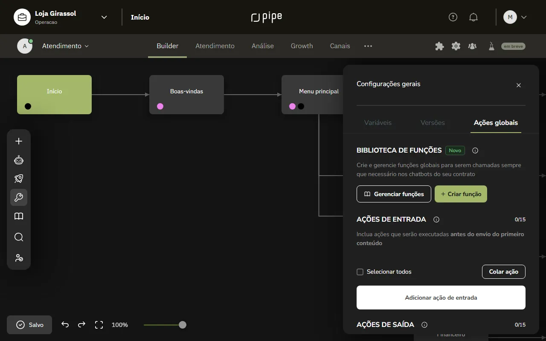The image size is (546, 341).
Task: Check the Selecionar todos checkbox
Action: pos(360,272)
